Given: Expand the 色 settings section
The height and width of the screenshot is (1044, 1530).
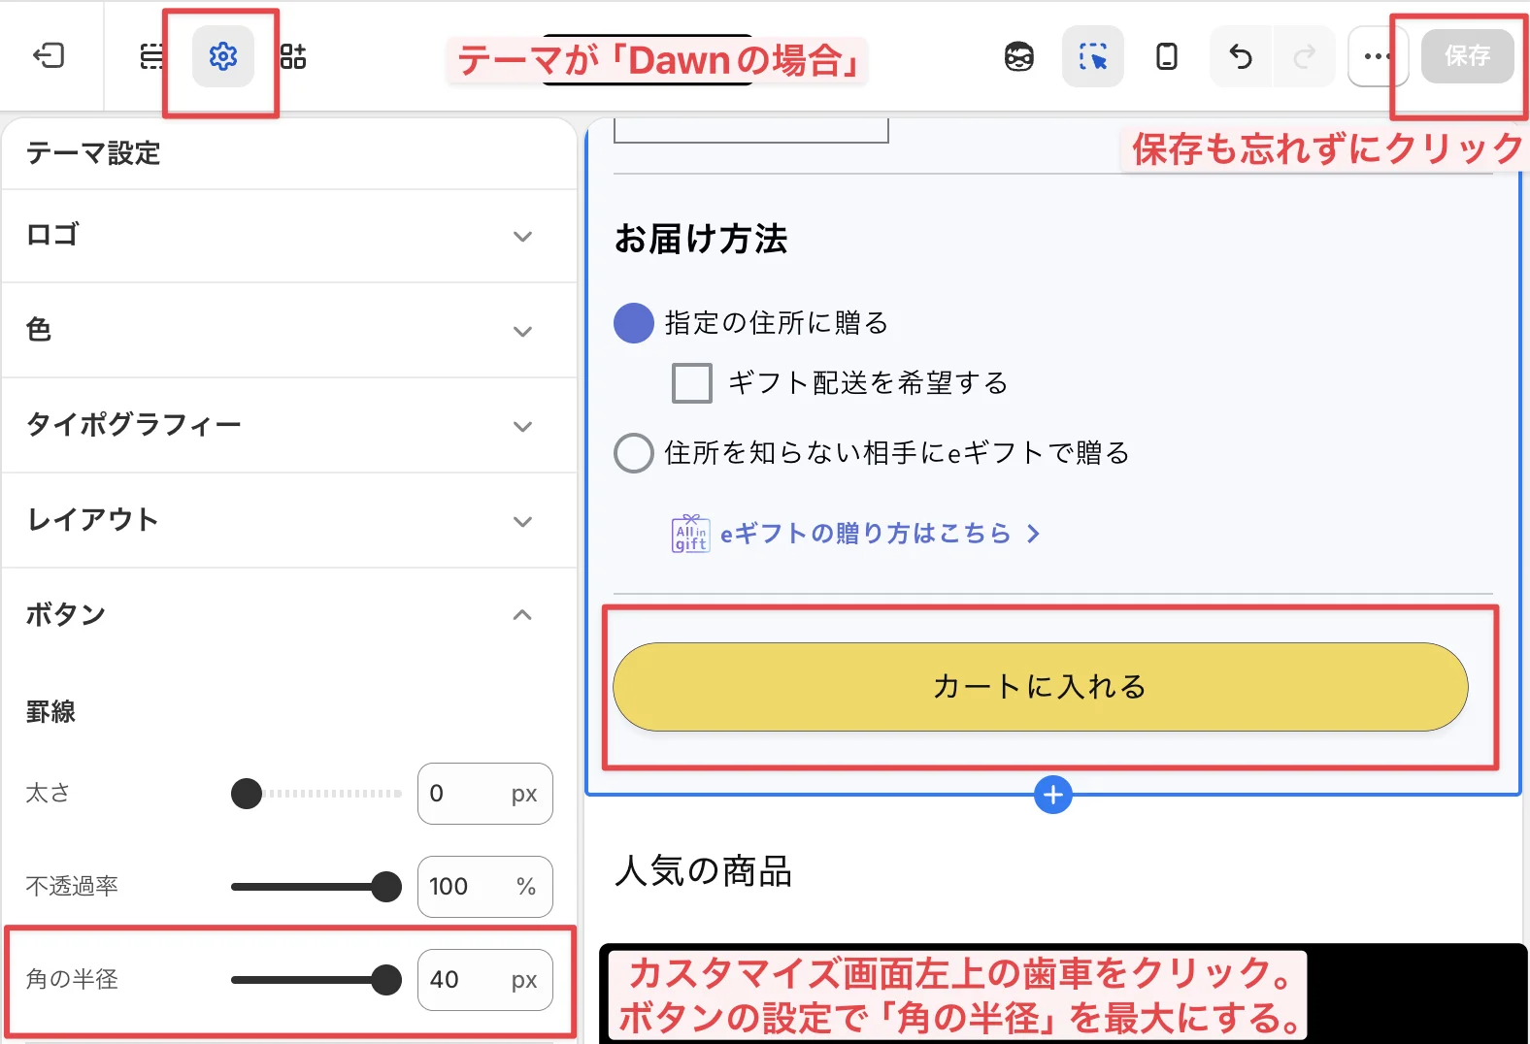Looking at the screenshot, I should coord(289,331).
